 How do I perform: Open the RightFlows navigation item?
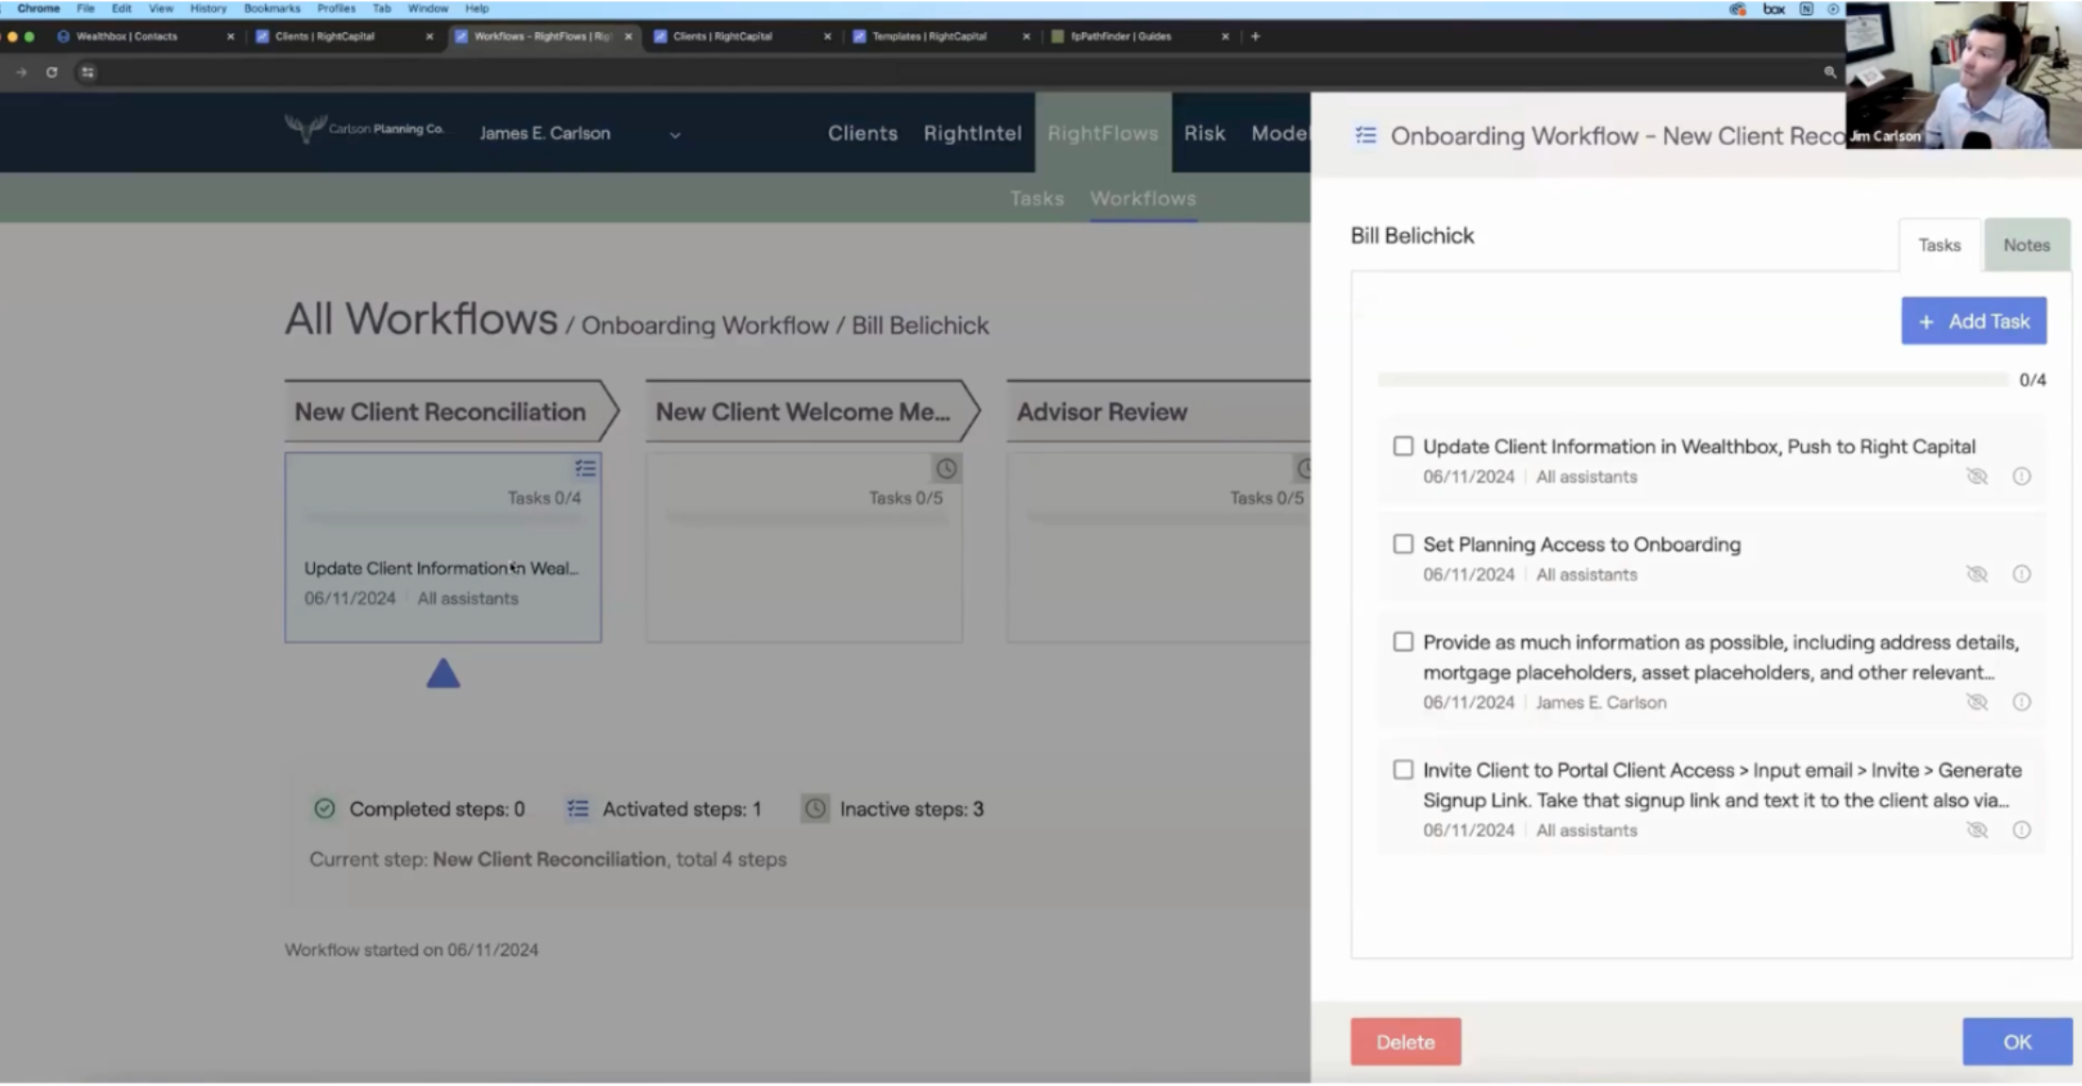[1102, 133]
